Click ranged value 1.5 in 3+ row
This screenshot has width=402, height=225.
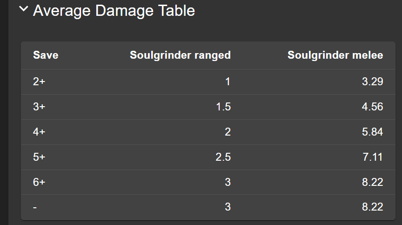click(223, 107)
